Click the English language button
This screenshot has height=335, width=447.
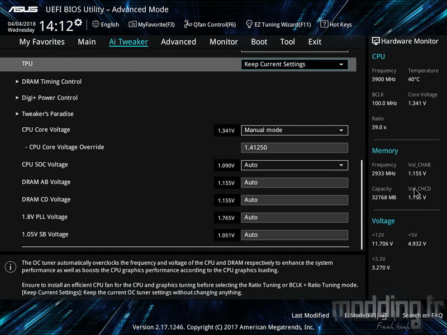tap(106, 25)
